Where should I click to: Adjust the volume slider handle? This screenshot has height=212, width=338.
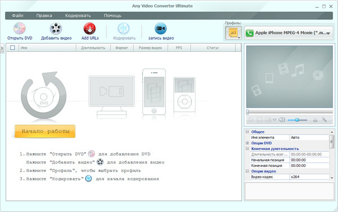pyautogui.click(x=297, y=120)
